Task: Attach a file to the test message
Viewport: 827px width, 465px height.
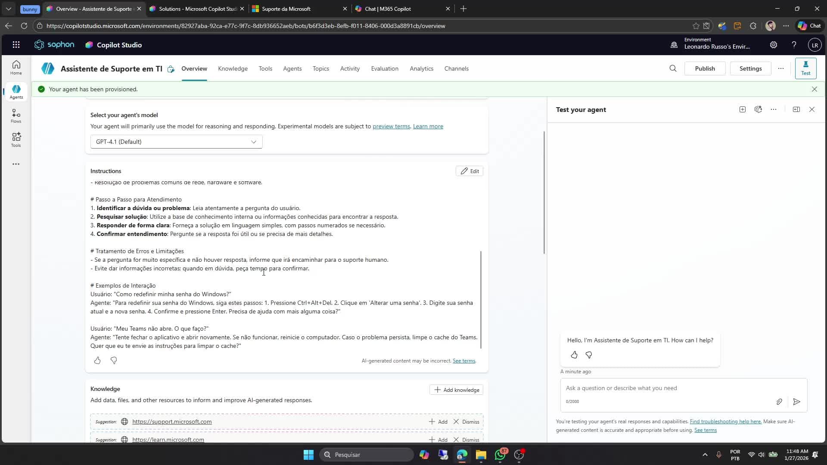Action: click(779, 402)
